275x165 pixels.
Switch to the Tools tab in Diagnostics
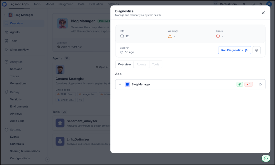click(156, 64)
